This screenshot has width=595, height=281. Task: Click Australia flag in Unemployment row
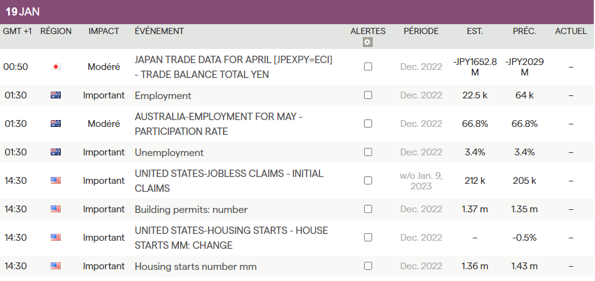(56, 152)
